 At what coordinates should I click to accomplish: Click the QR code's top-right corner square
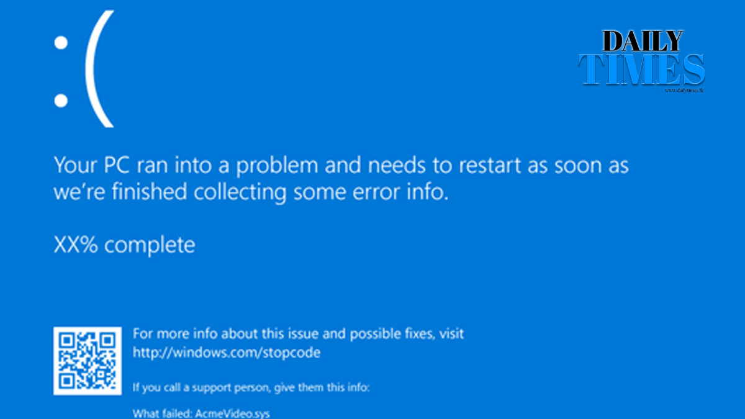pyautogui.click(x=108, y=340)
